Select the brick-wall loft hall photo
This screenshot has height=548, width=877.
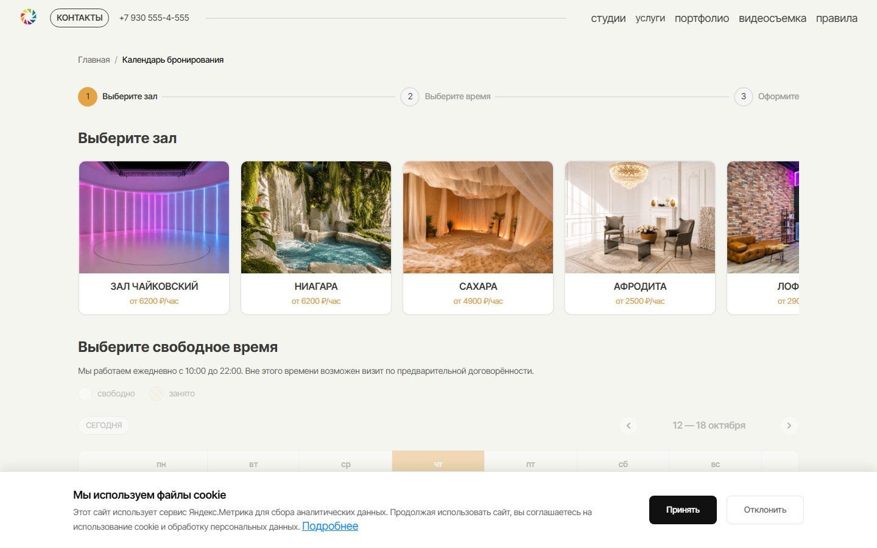click(x=763, y=217)
